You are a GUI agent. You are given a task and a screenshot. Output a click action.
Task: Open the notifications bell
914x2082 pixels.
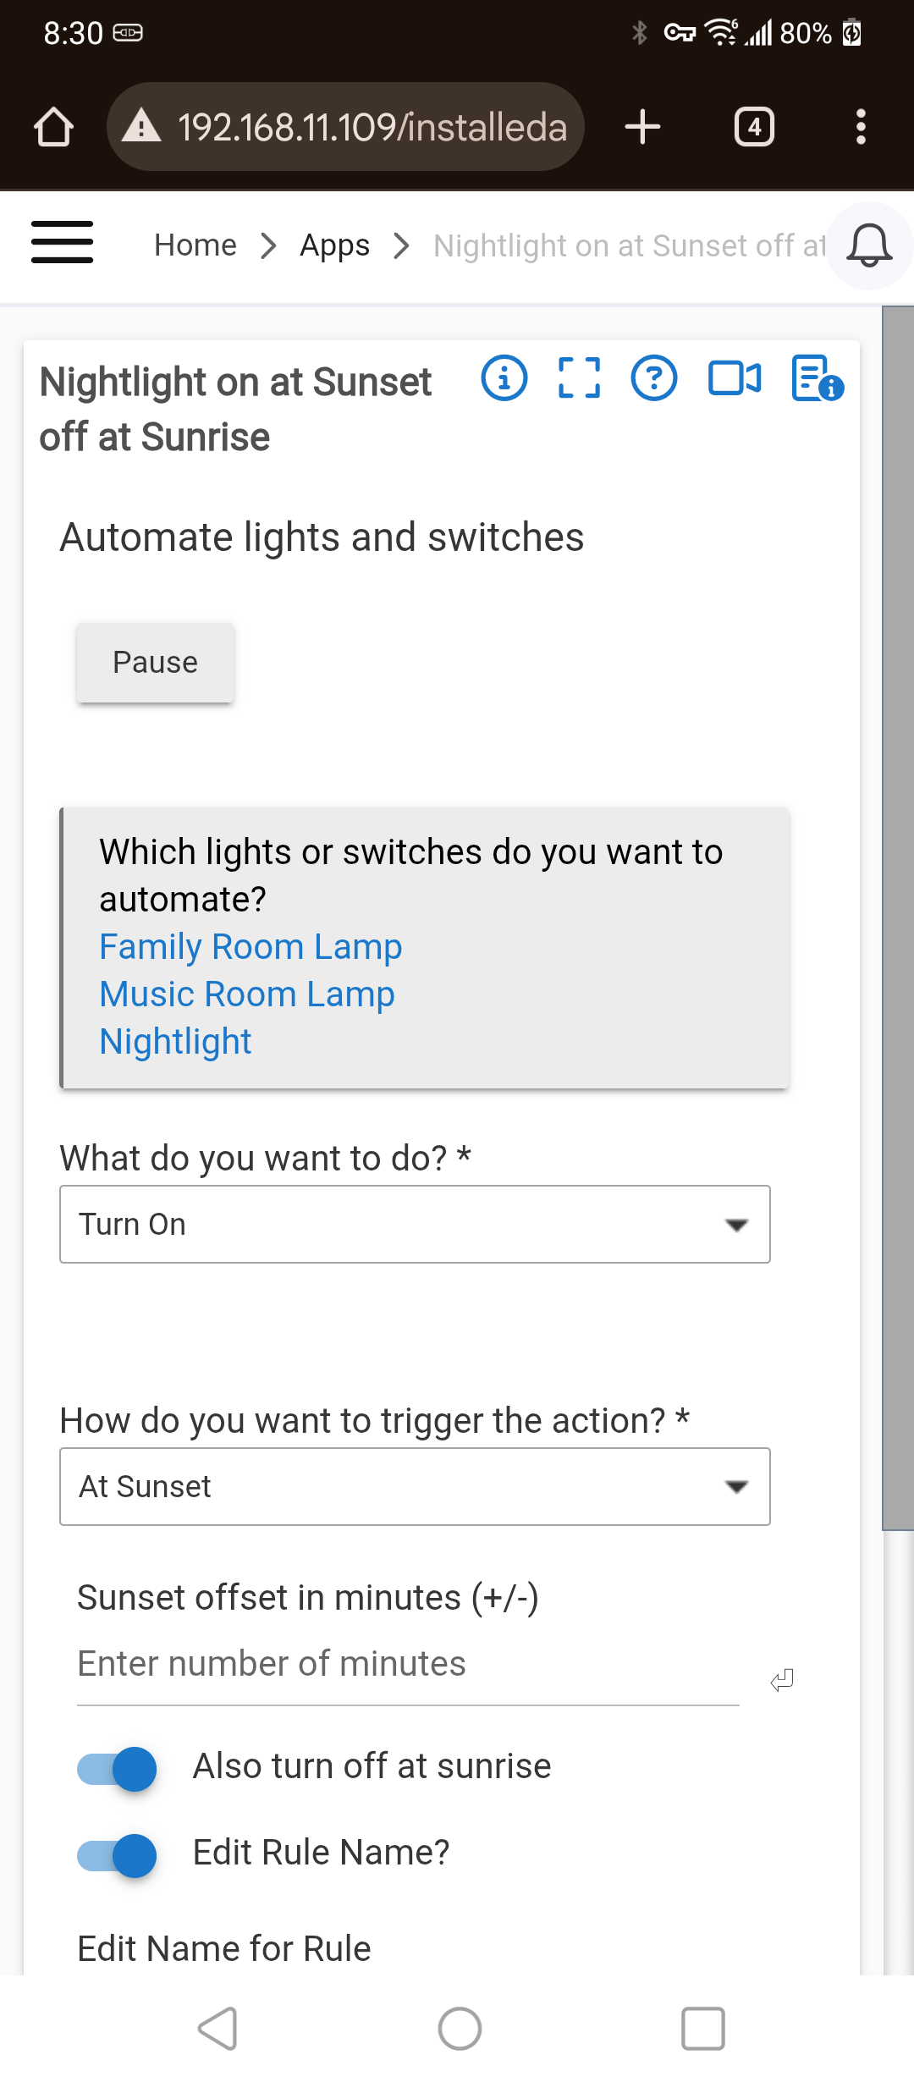point(869,245)
